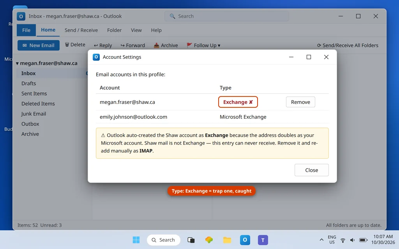
Task: Select the Archive folder in sidebar
Action: pos(30,134)
